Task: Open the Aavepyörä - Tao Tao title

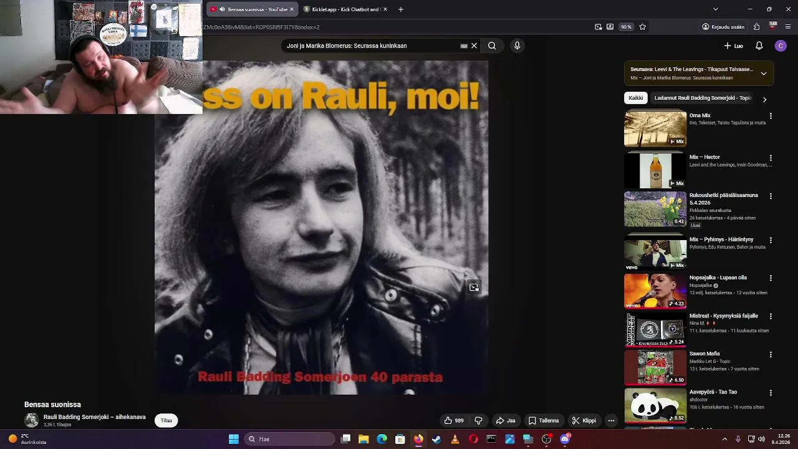Action: click(713, 392)
